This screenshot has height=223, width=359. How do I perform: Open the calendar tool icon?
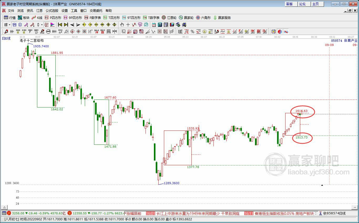pos(154,25)
